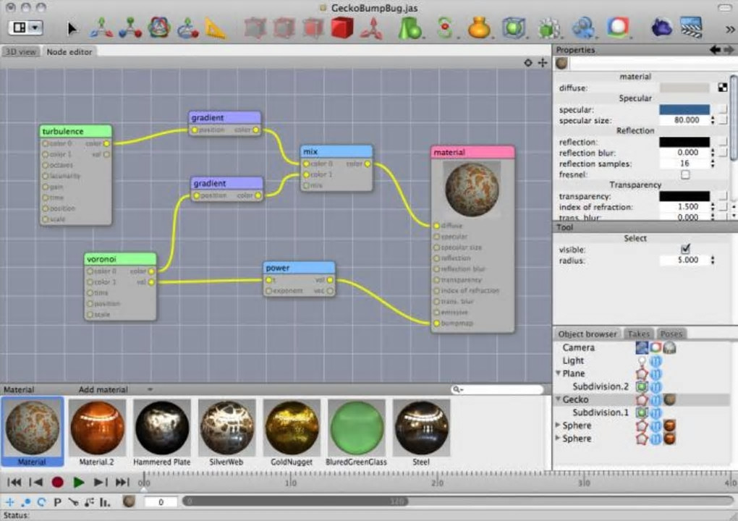Expand the first Sphere object

[x=558, y=425]
